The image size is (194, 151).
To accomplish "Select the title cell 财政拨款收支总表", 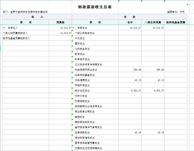I will click(x=97, y=7).
